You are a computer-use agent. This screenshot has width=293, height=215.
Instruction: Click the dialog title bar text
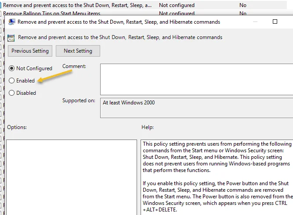119,21
